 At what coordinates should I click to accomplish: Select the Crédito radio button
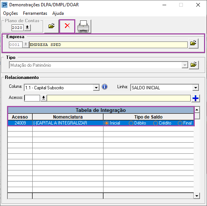155,123
